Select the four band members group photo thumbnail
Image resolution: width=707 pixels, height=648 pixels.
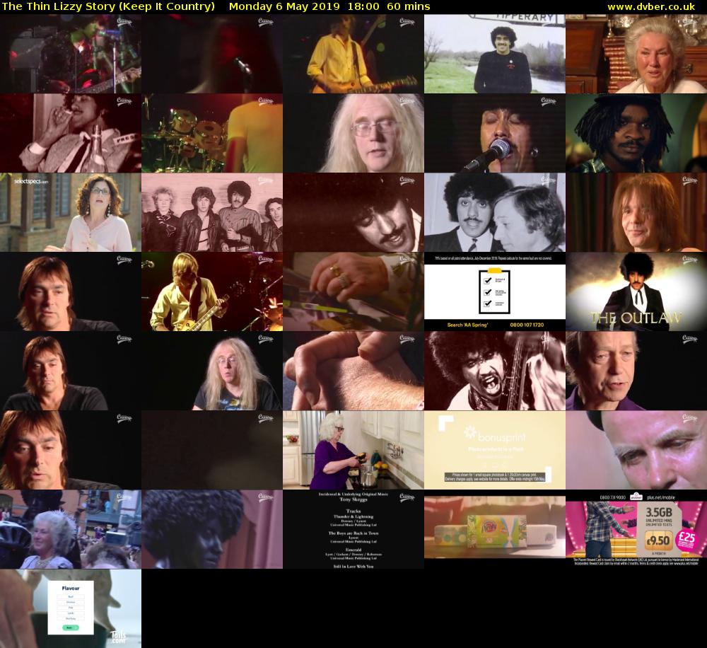(212, 212)
